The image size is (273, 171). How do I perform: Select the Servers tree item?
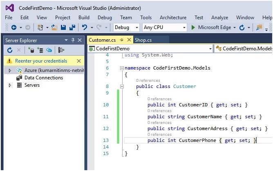coord(32,85)
